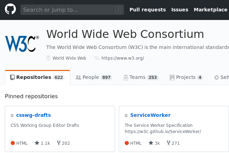Click the GitHub Octocat logo
This screenshot has width=229, height=153.
10,10
